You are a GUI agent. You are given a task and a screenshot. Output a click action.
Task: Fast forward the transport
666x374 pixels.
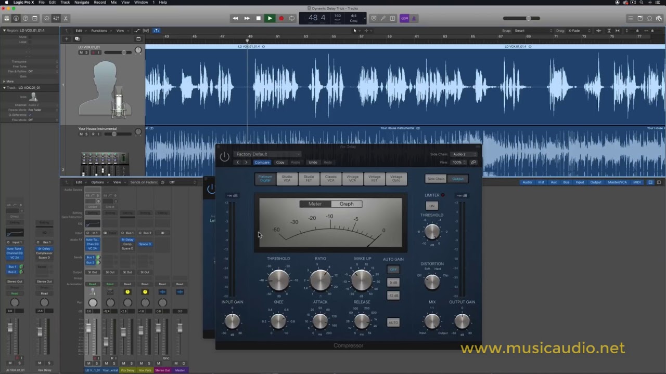[x=247, y=18]
